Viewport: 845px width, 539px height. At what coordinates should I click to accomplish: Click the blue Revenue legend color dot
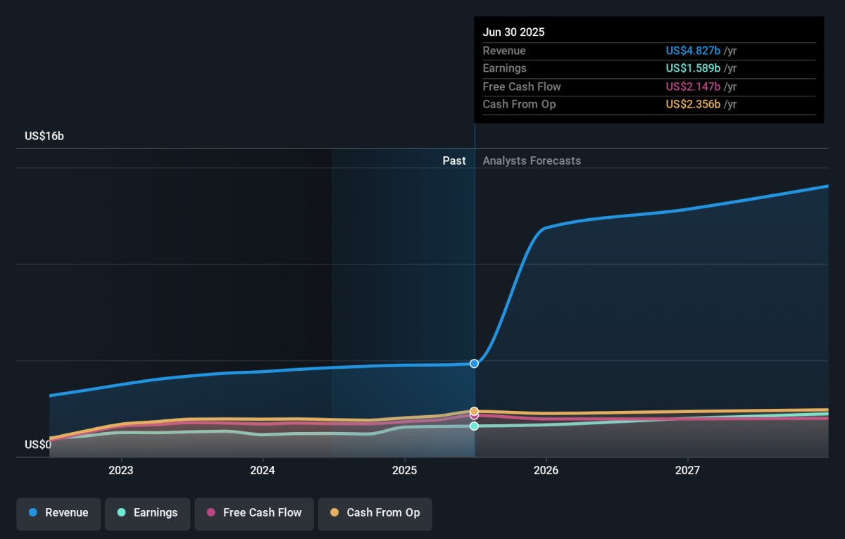pyautogui.click(x=33, y=513)
